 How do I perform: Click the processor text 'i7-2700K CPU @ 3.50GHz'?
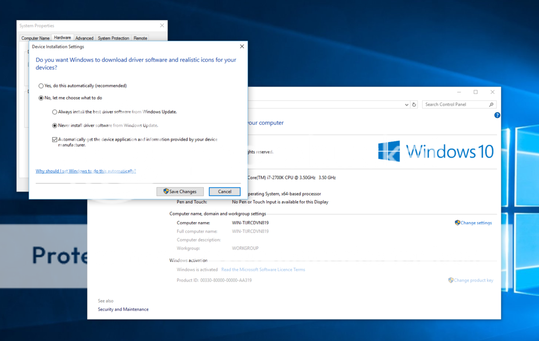coord(291,178)
